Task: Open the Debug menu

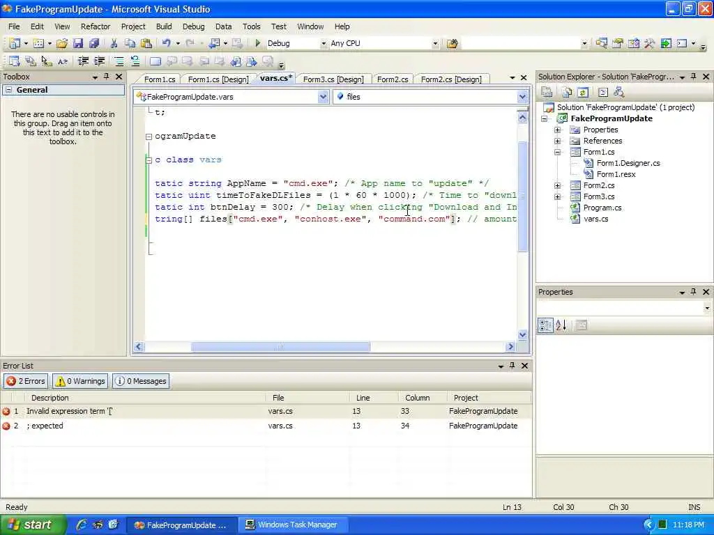Action: tap(194, 26)
